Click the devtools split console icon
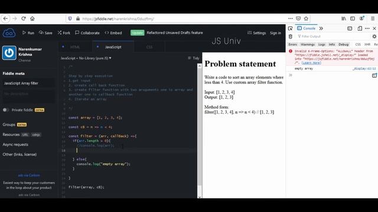Viewport: 378px width, 212px height. coord(350,28)
